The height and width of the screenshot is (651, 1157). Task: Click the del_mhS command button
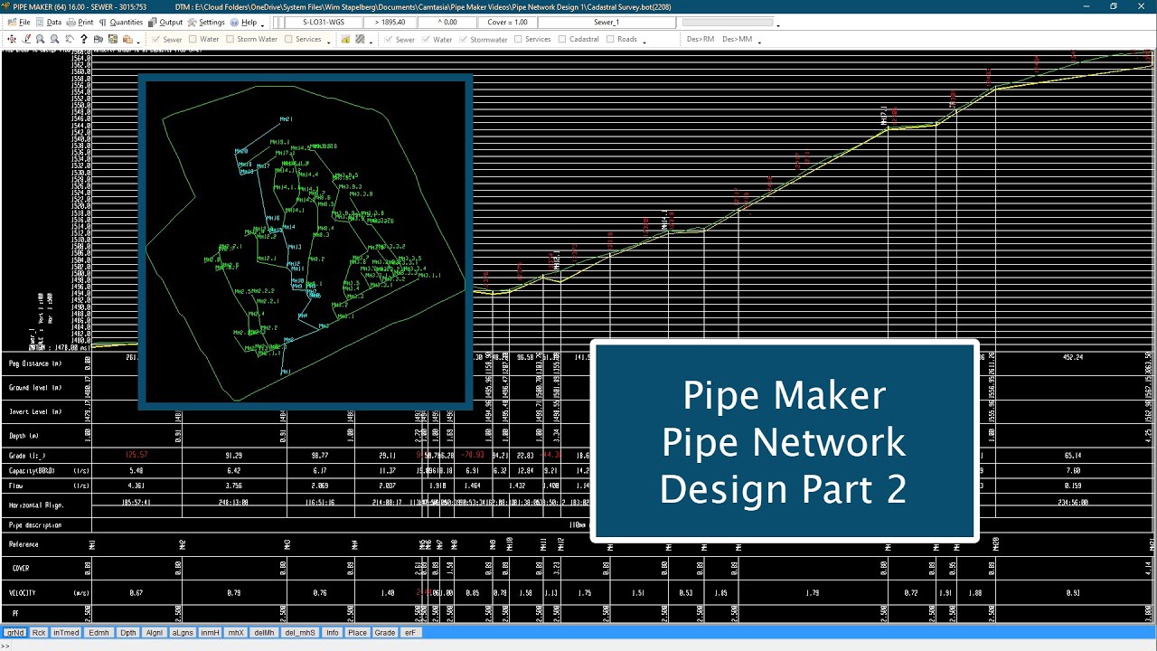[x=300, y=633]
